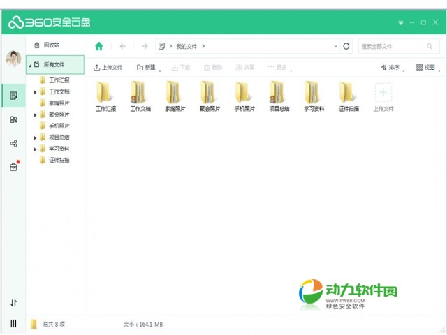447x335 pixels.
Task: Open the share icon in left sidebar
Action: click(x=13, y=143)
